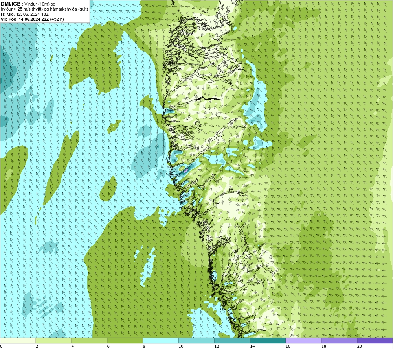Click the 'IT: Mið. 12. 06. 2024 18Z' line
This screenshot has height=349, width=393.
click(x=24, y=14)
